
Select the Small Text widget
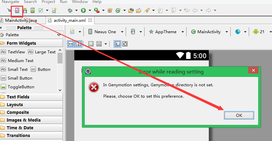coord(14,69)
